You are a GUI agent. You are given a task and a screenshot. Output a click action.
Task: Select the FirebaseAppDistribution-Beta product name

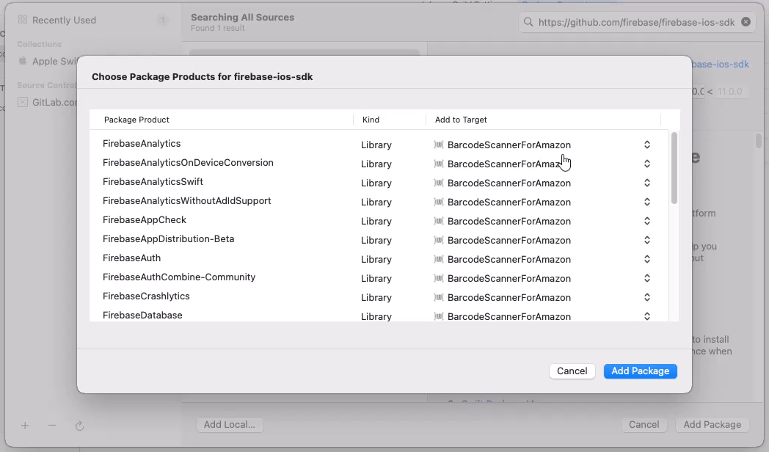(168, 239)
